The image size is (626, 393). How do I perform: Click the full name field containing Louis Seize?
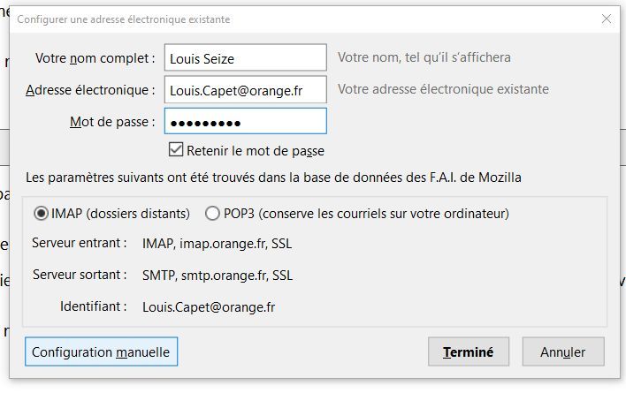[x=245, y=58]
